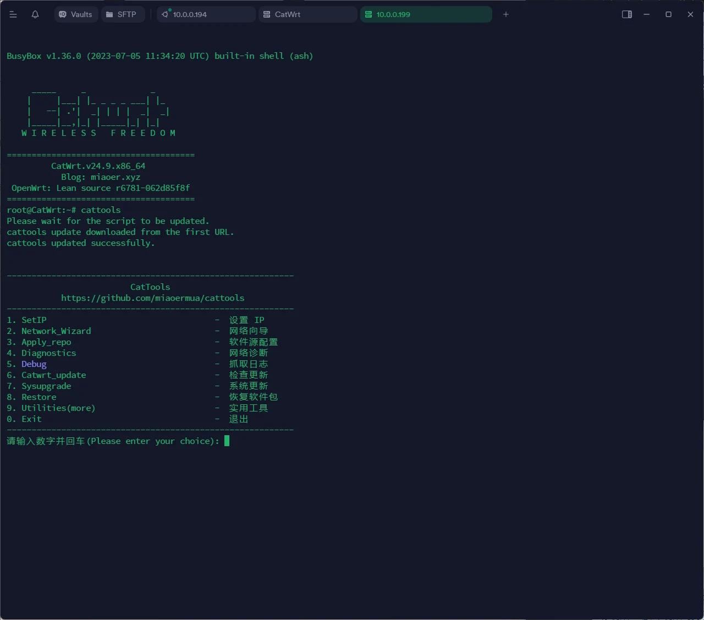This screenshot has width=704, height=620.
Task: Select the active 10.0.0.199 tab
Action: point(426,14)
